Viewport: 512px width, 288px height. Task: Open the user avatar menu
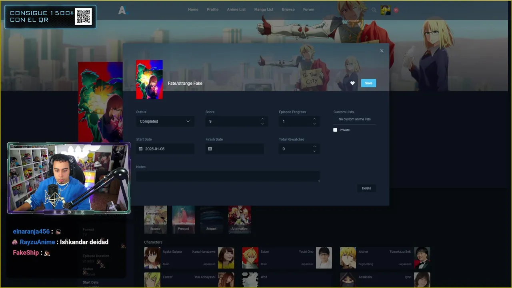(385, 10)
